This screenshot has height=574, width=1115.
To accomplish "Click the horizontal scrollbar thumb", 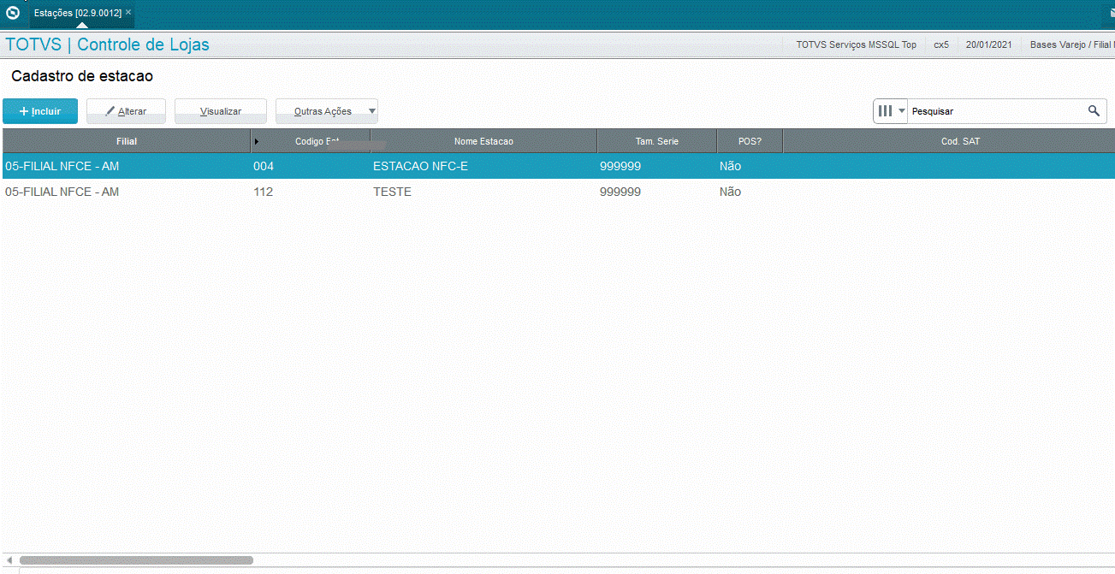I will tap(136, 560).
